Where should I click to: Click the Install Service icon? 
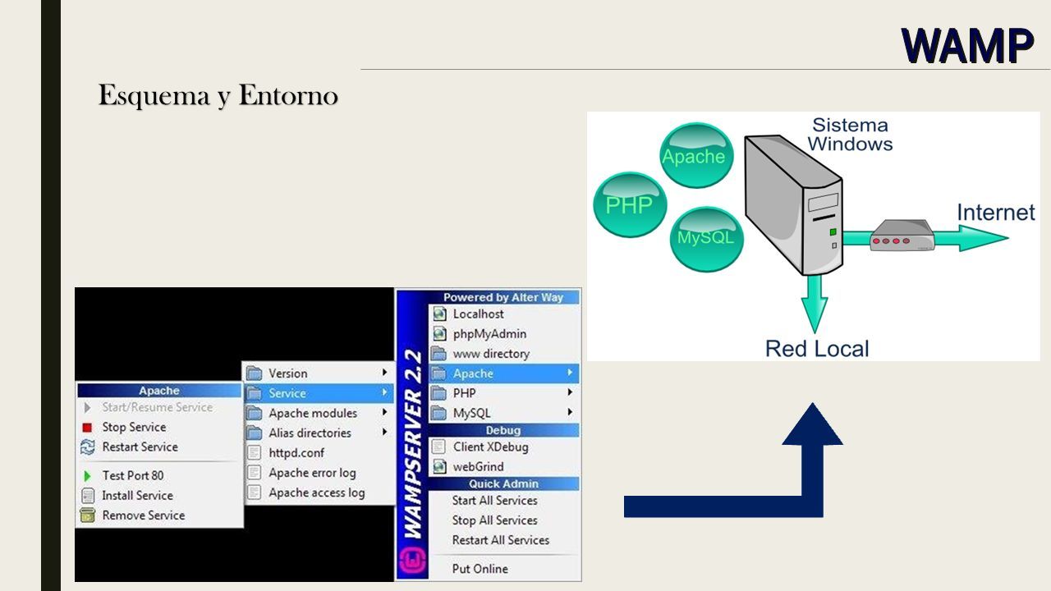click(x=87, y=496)
